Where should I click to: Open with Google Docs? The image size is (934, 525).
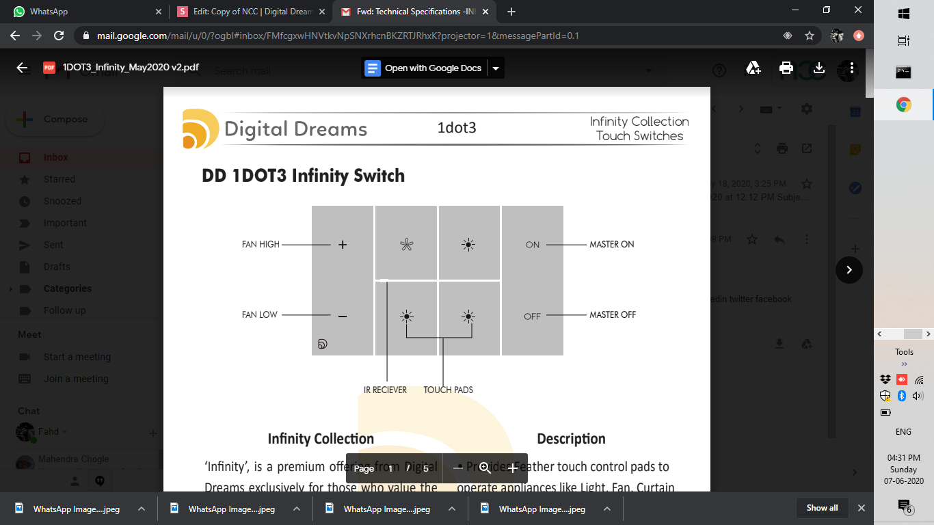click(x=424, y=68)
